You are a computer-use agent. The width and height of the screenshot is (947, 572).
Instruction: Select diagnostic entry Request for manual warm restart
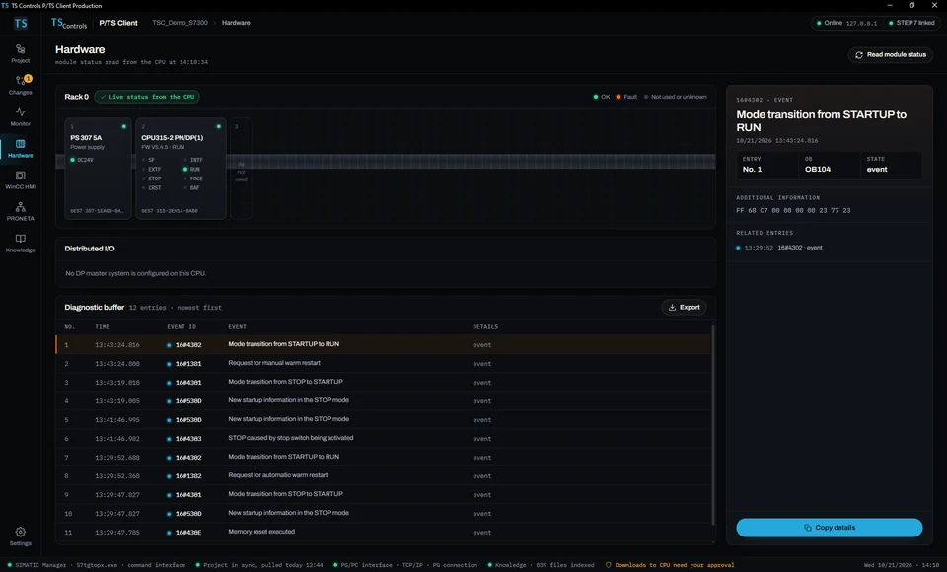384,363
